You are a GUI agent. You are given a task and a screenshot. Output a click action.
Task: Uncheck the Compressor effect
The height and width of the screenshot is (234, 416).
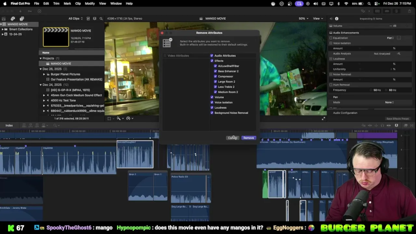click(215, 76)
